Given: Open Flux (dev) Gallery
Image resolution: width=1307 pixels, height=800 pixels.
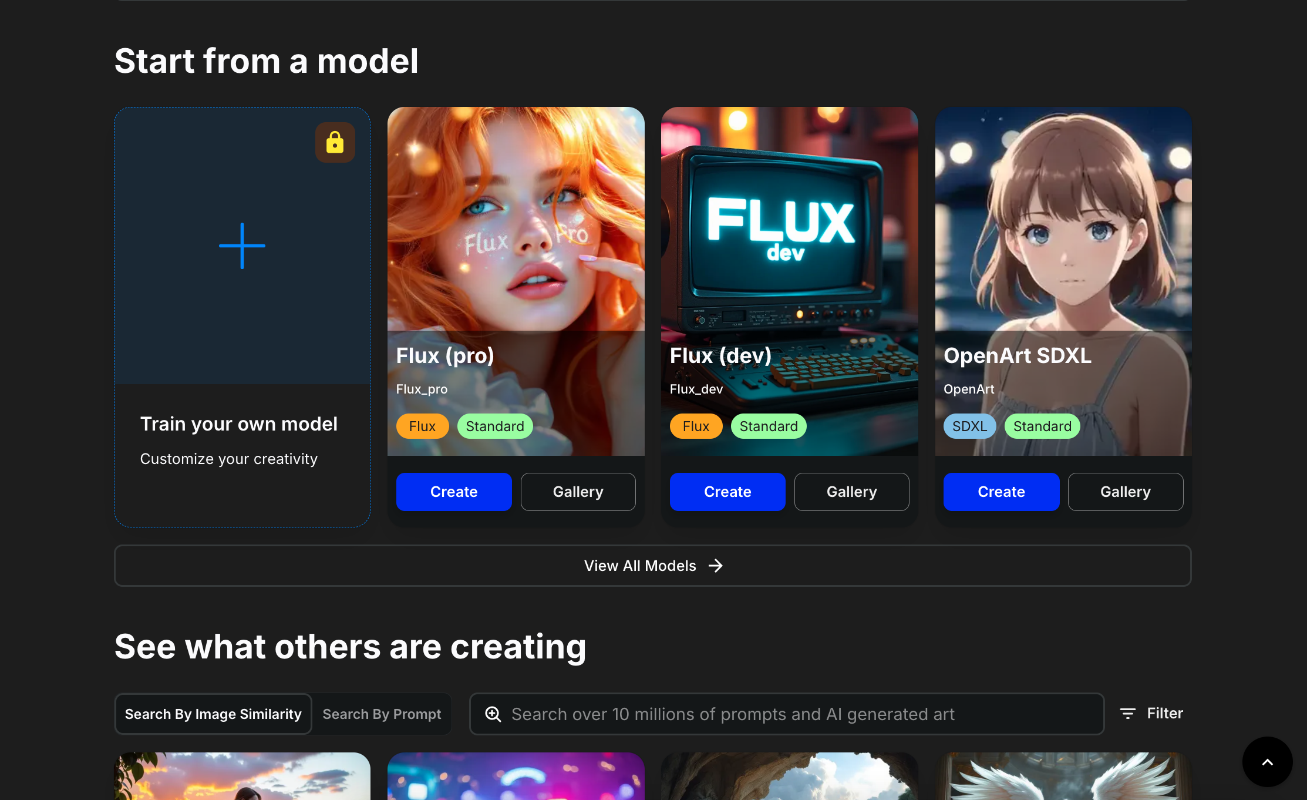Looking at the screenshot, I should tap(851, 492).
